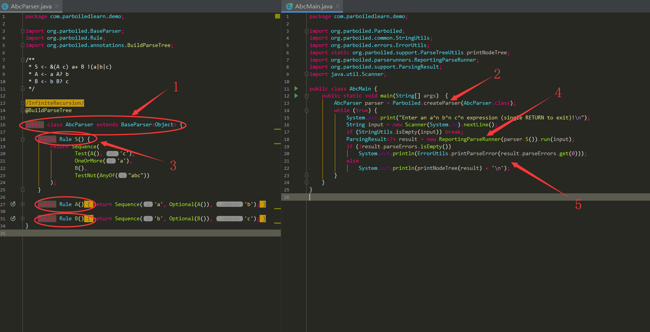This screenshot has height=332, width=650.
Task: Click import java.util.Scanner line
Action: pyautogui.click(x=348, y=74)
